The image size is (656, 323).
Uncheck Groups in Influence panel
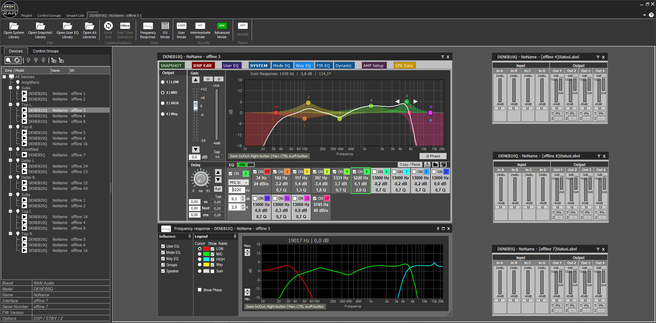(x=163, y=265)
